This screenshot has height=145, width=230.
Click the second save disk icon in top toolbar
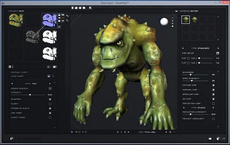pos(84,8)
